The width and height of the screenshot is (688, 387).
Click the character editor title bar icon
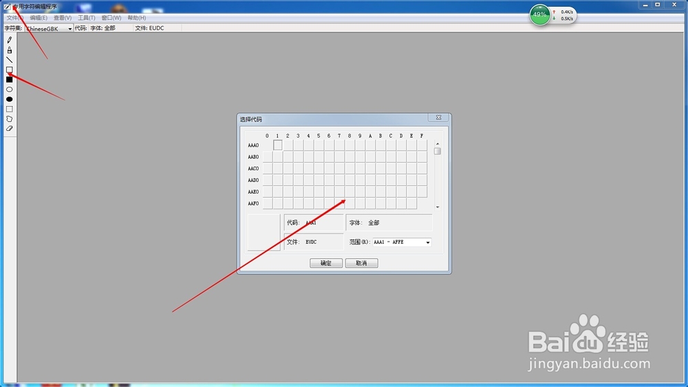point(7,7)
